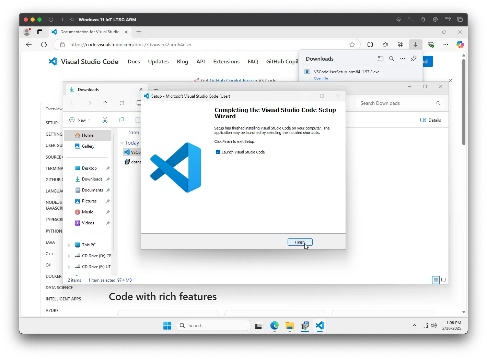Click Edge browser refresh icon
The height and width of the screenshot is (359, 487).
coord(44,45)
